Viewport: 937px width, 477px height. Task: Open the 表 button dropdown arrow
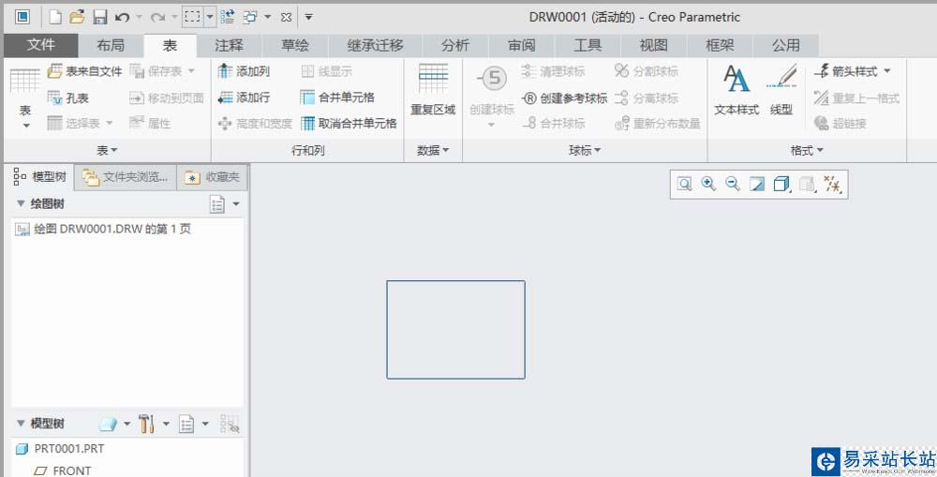click(25, 126)
